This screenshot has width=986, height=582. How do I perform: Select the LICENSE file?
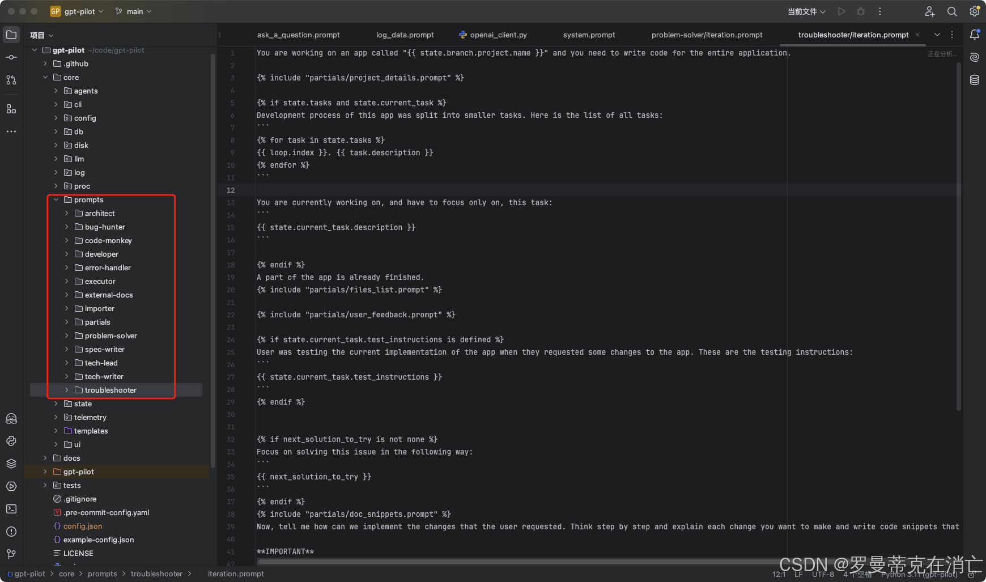[x=78, y=553]
